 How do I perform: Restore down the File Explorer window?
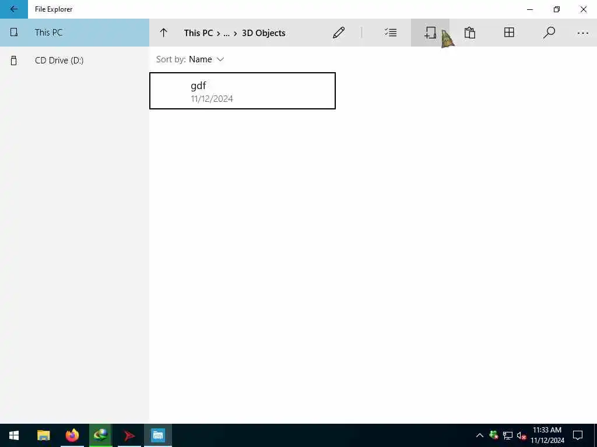tap(557, 9)
